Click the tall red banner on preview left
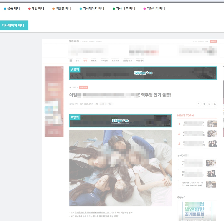The height and width of the screenshot is (221, 224). pos(54,102)
